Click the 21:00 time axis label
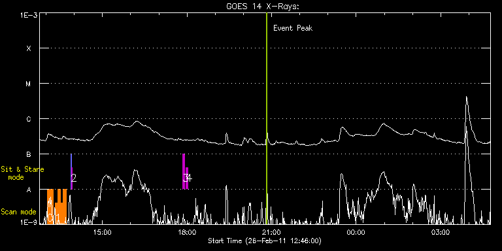 pyautogui.click(x=271, y=233)
